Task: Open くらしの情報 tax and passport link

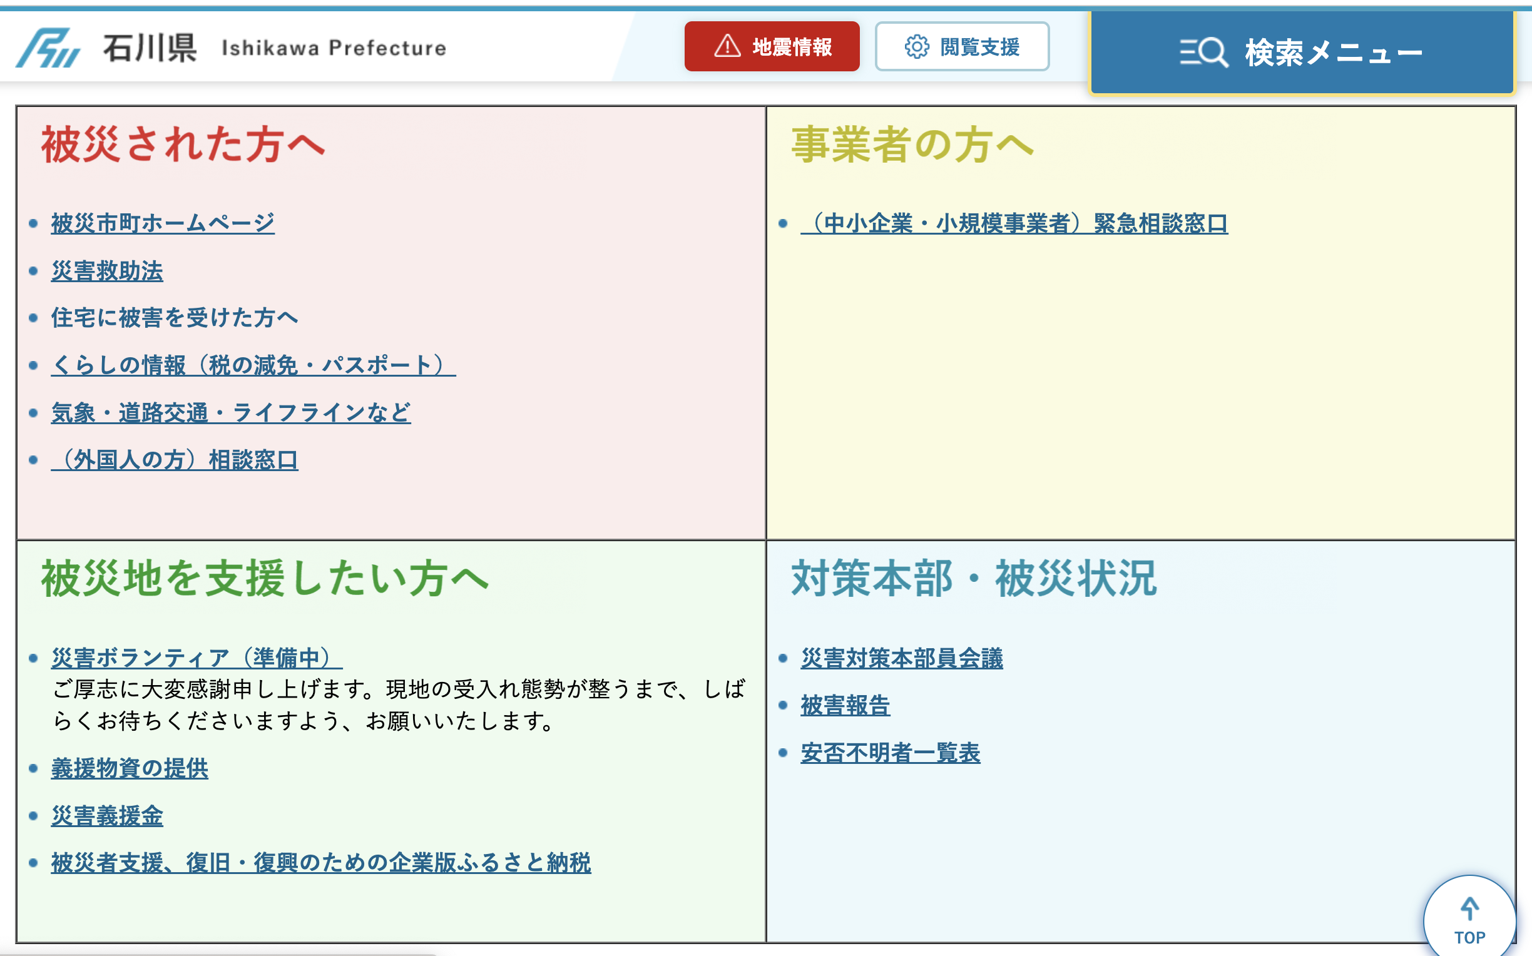Action: (x=253, y=365)
